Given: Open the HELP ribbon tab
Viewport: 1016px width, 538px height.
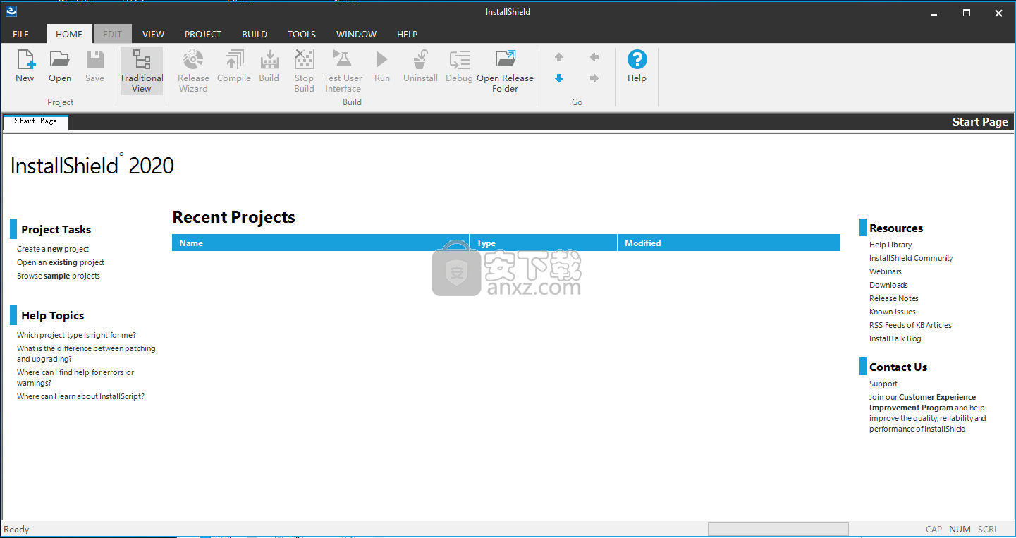Looking at the screenshot, I should 407,34.
